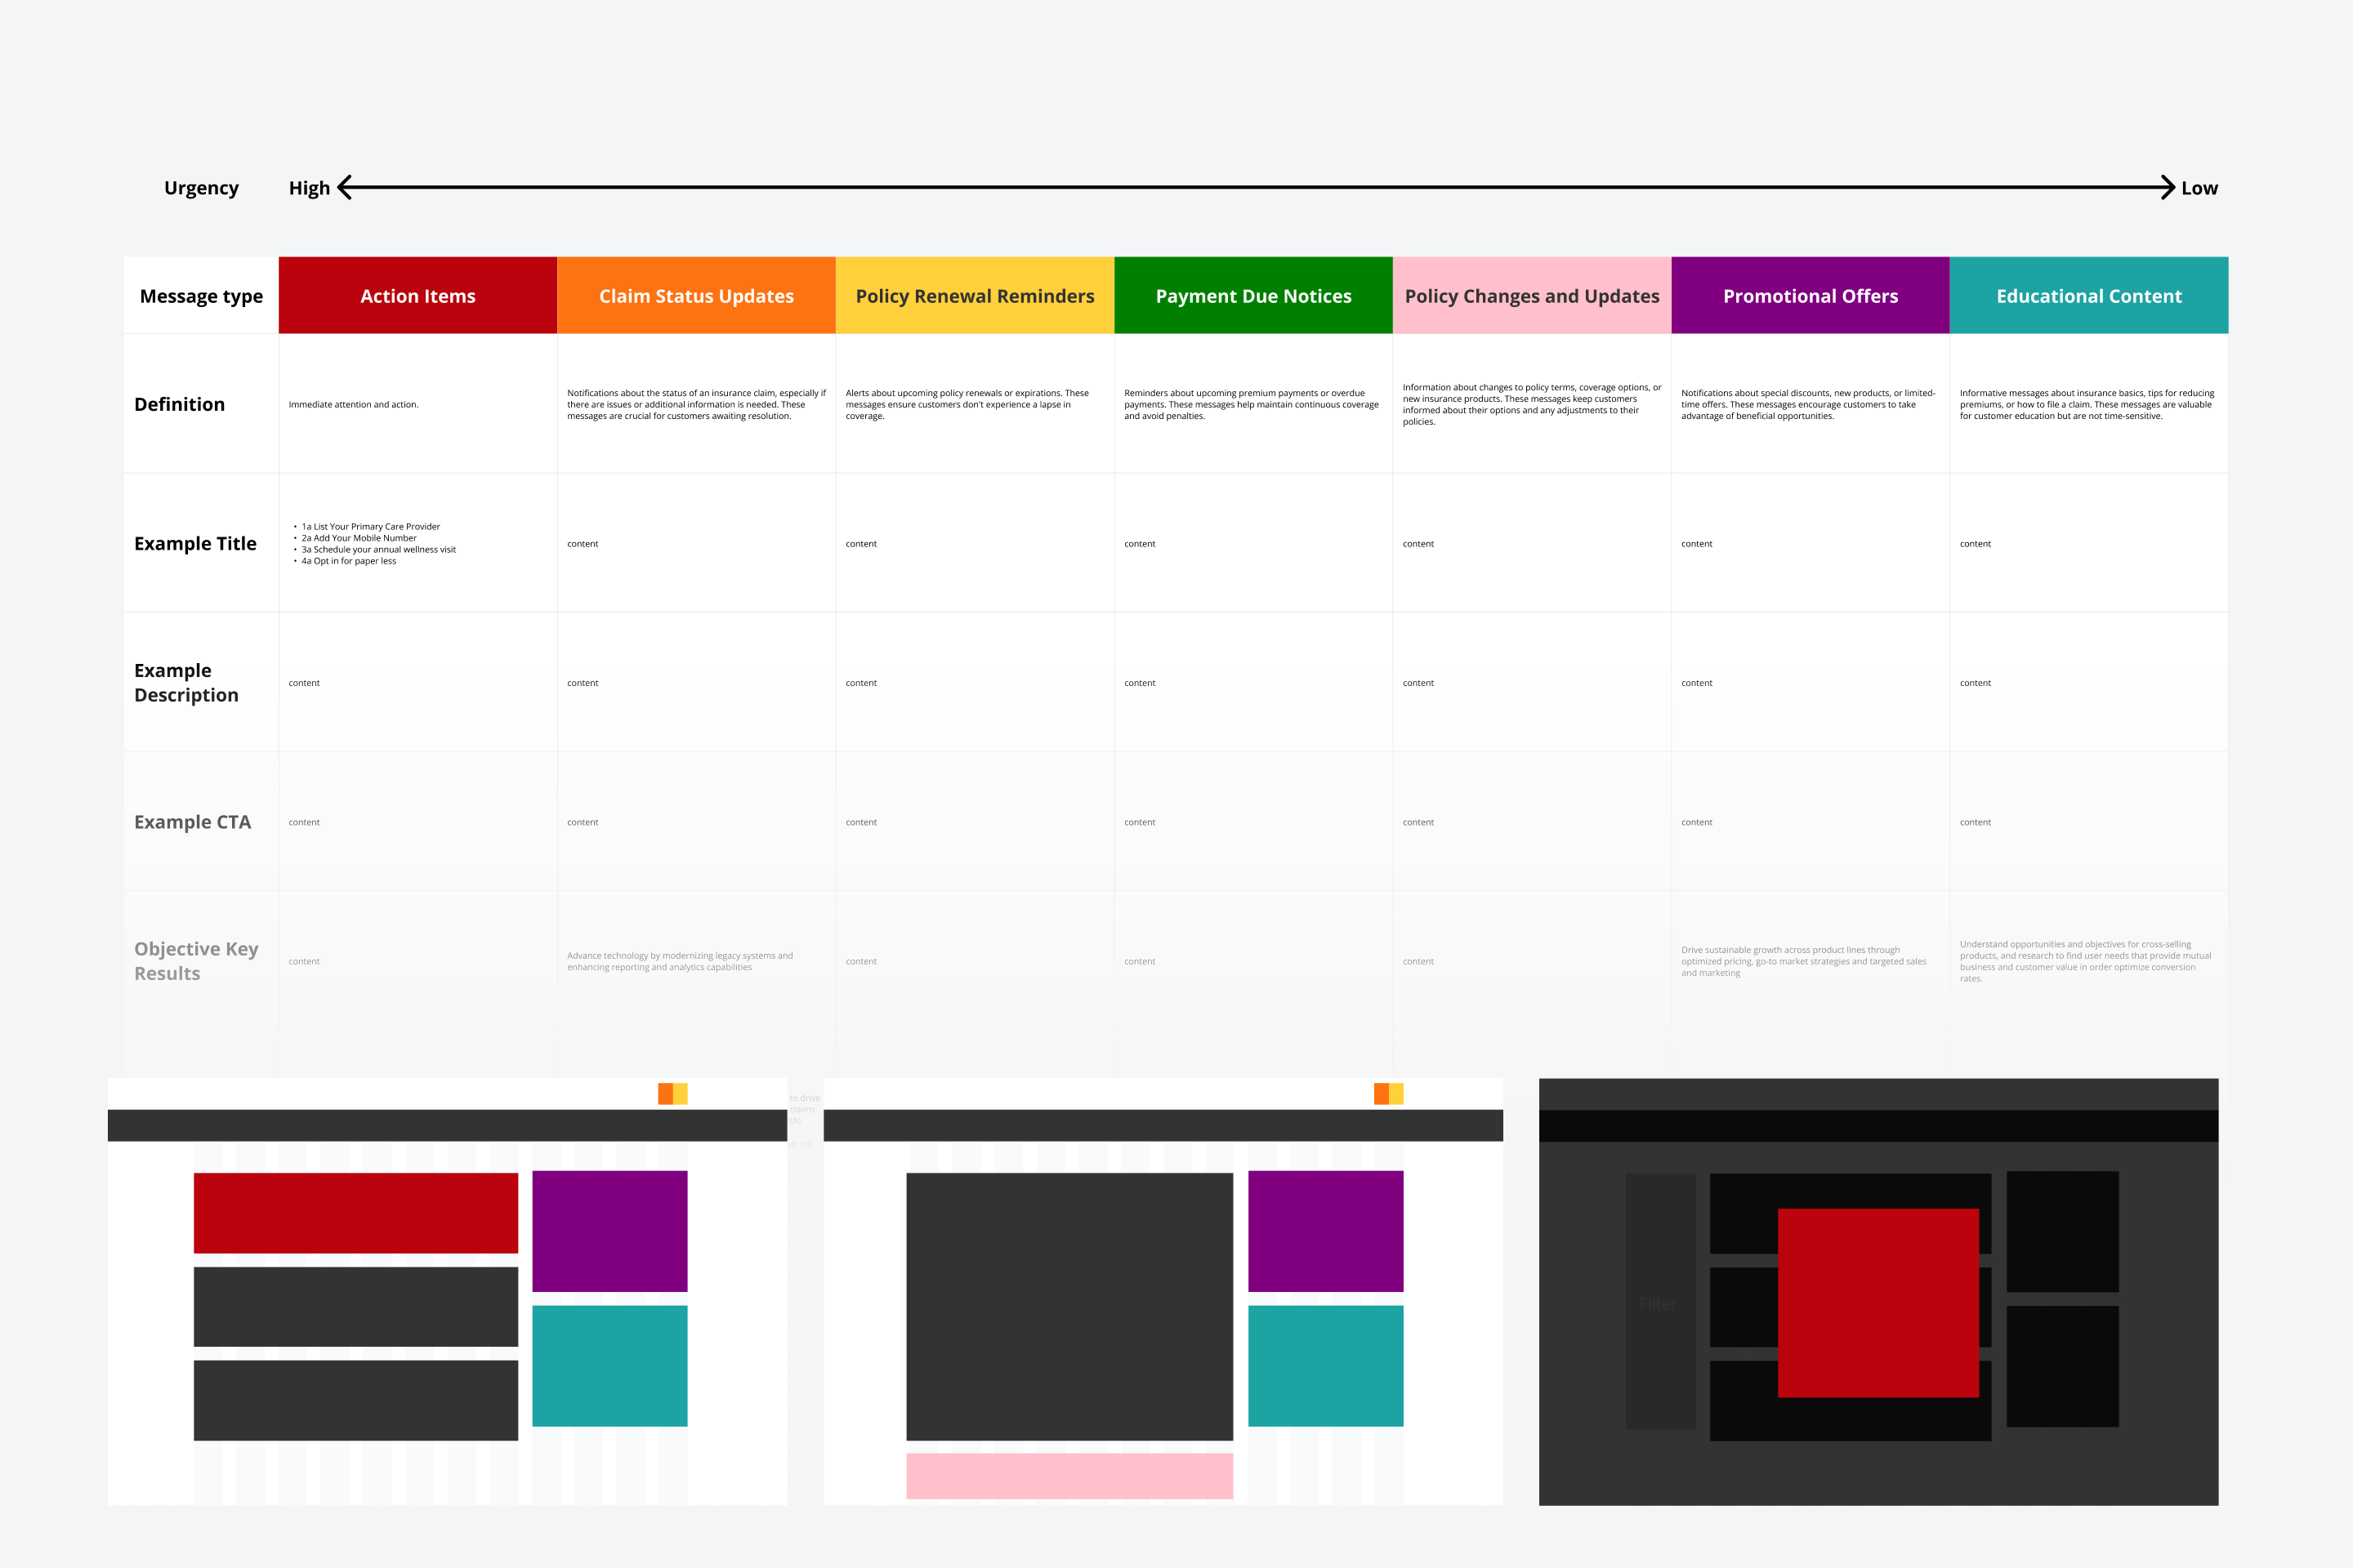2353x1568 pixels.
Task: Click the green Payment Due Notices header
Action: click(1252, 295)
